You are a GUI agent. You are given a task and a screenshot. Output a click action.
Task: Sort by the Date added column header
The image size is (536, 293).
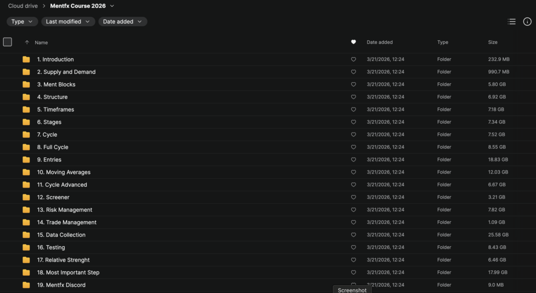pos(379,42)
